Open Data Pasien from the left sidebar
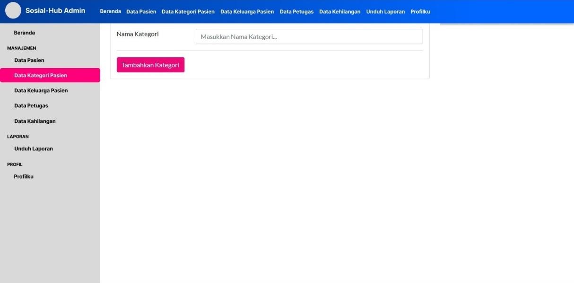Viewport: 574px width, 283px height. pos(29,60)
